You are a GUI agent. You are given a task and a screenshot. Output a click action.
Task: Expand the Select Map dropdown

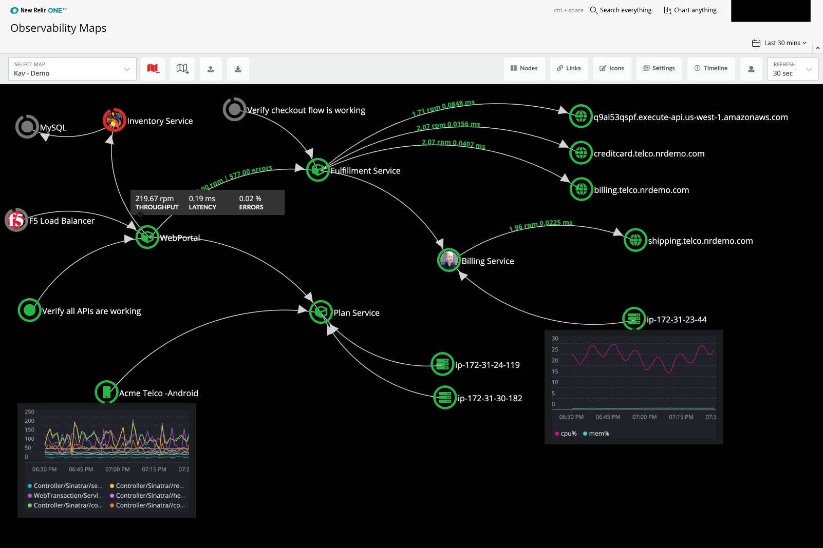pyautogui.click(x=72, y=69)
